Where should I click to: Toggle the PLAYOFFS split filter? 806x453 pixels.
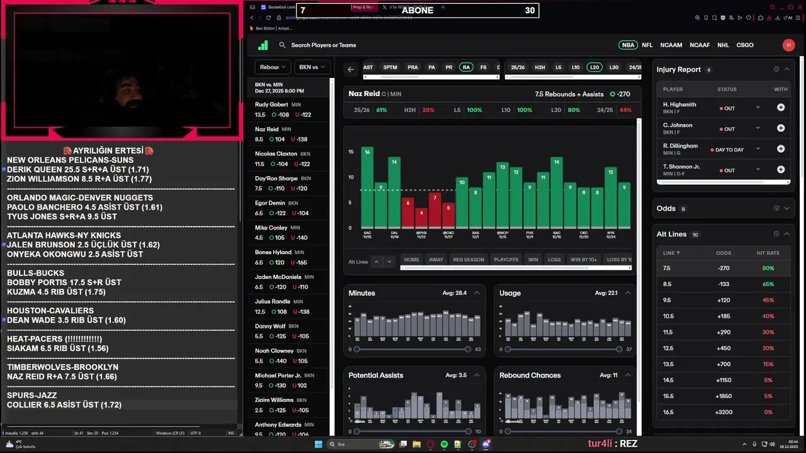point(506,259)
